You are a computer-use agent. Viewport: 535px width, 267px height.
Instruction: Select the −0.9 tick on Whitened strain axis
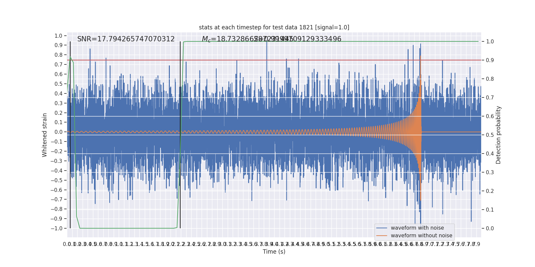pos(56,219)
